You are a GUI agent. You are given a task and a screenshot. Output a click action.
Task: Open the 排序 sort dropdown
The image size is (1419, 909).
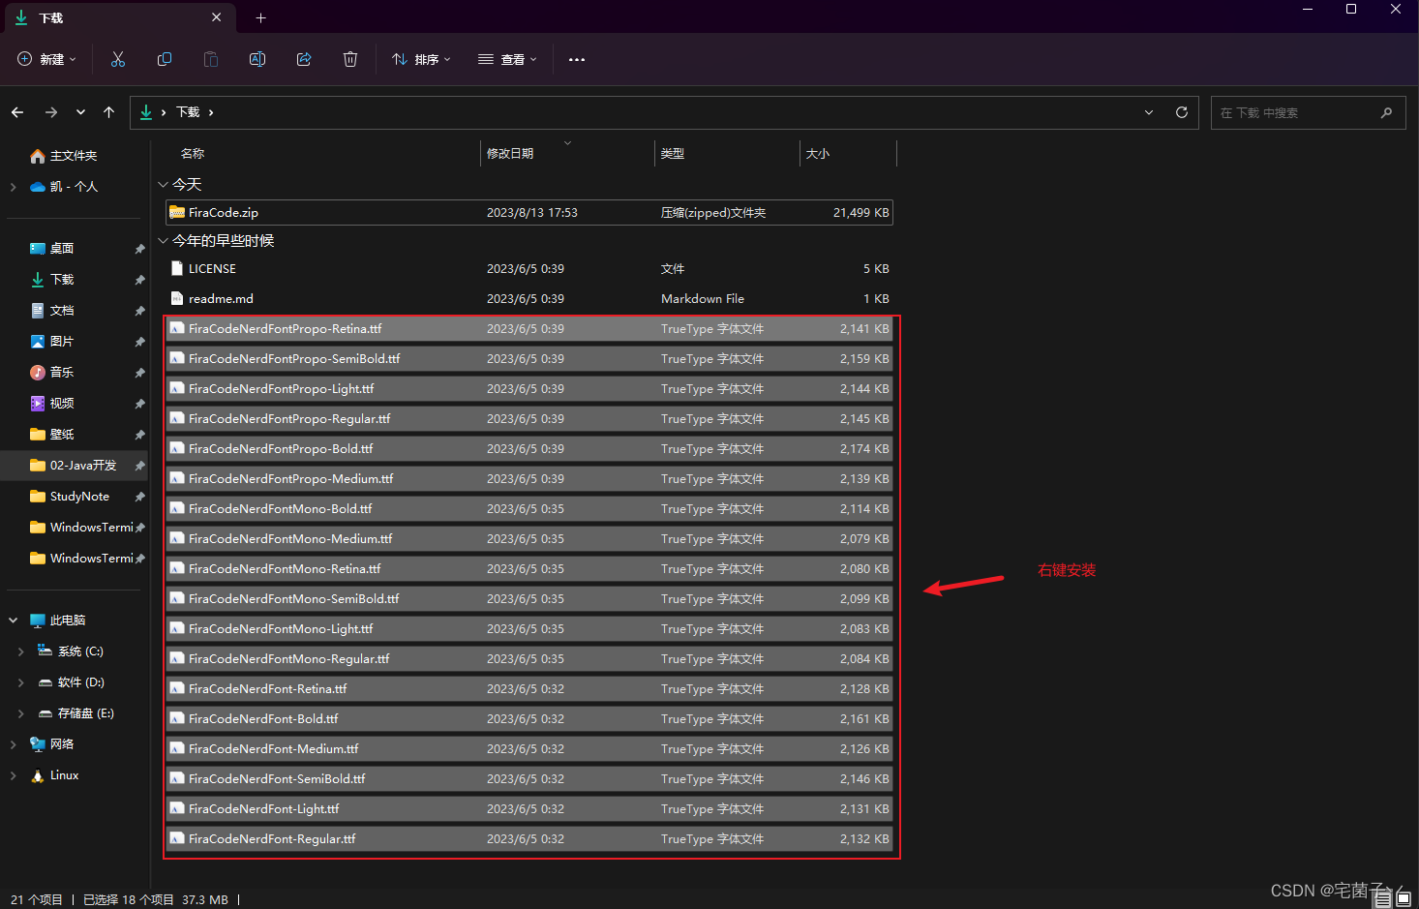tap(421, 59)
